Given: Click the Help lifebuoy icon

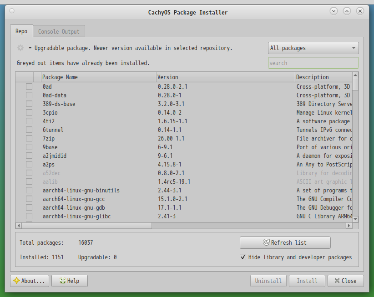Looking at the screenshot, I should click(62, 281).
